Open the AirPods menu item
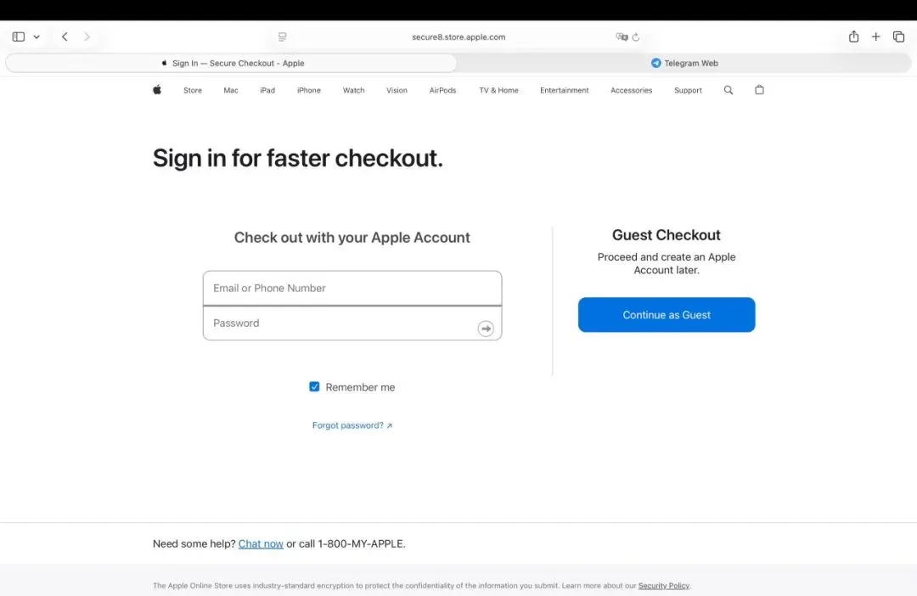The image size is (917, 596). point(442,91)
